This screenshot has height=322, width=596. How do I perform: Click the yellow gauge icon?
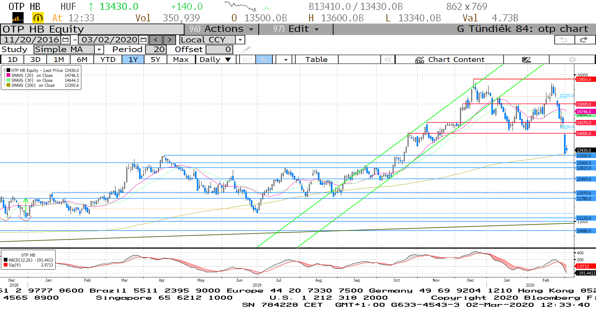[38, 18]
